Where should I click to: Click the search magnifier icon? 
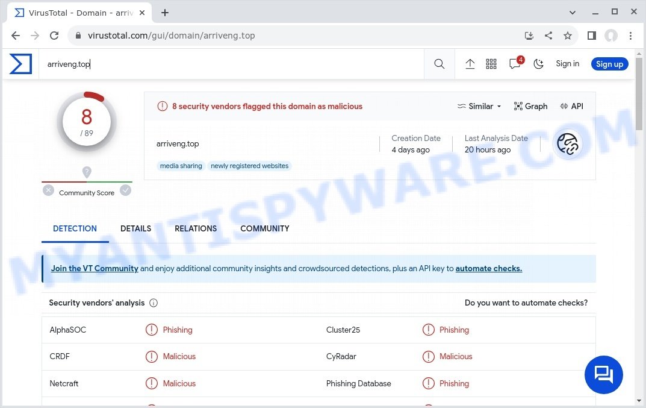tap(439, 64)
